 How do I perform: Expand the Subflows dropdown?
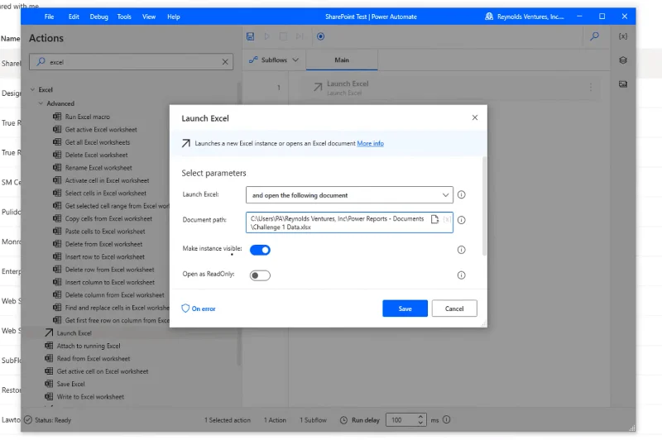pyautogui.click(x=274, y=60)
